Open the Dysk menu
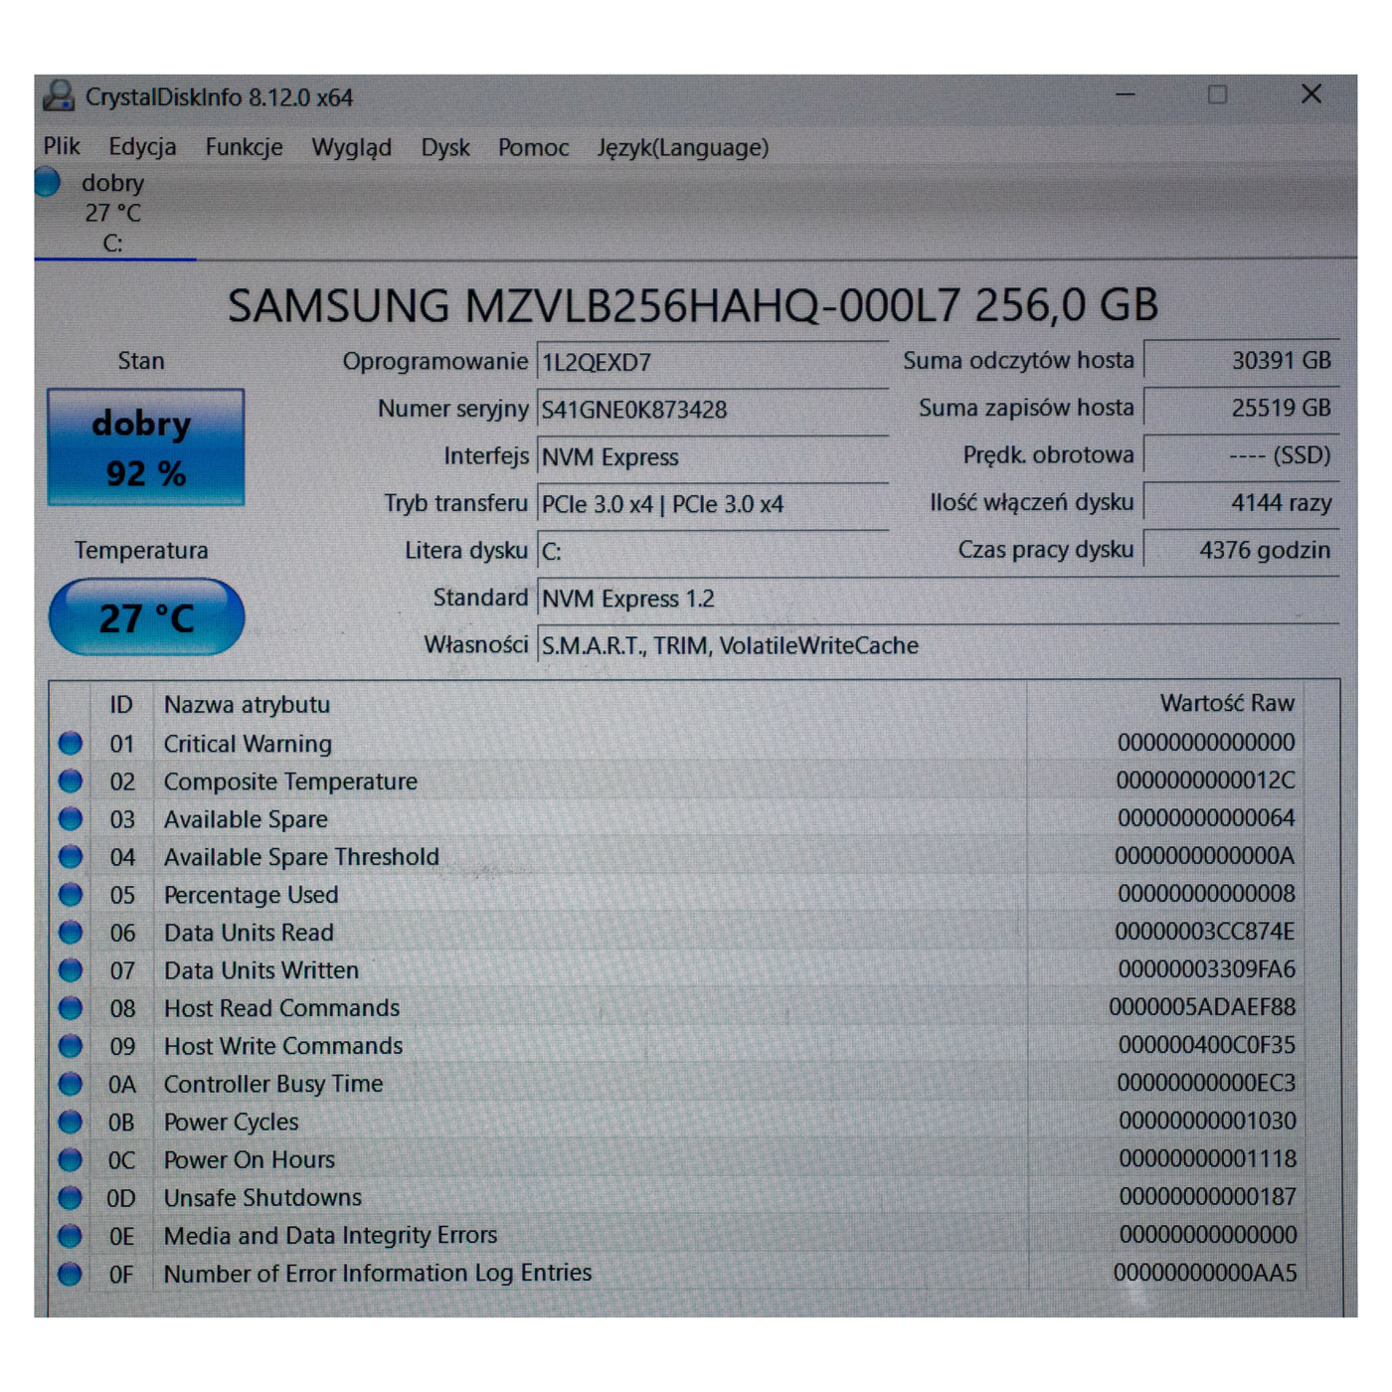The image size is (1392, 1392). (x=444, y=148)
